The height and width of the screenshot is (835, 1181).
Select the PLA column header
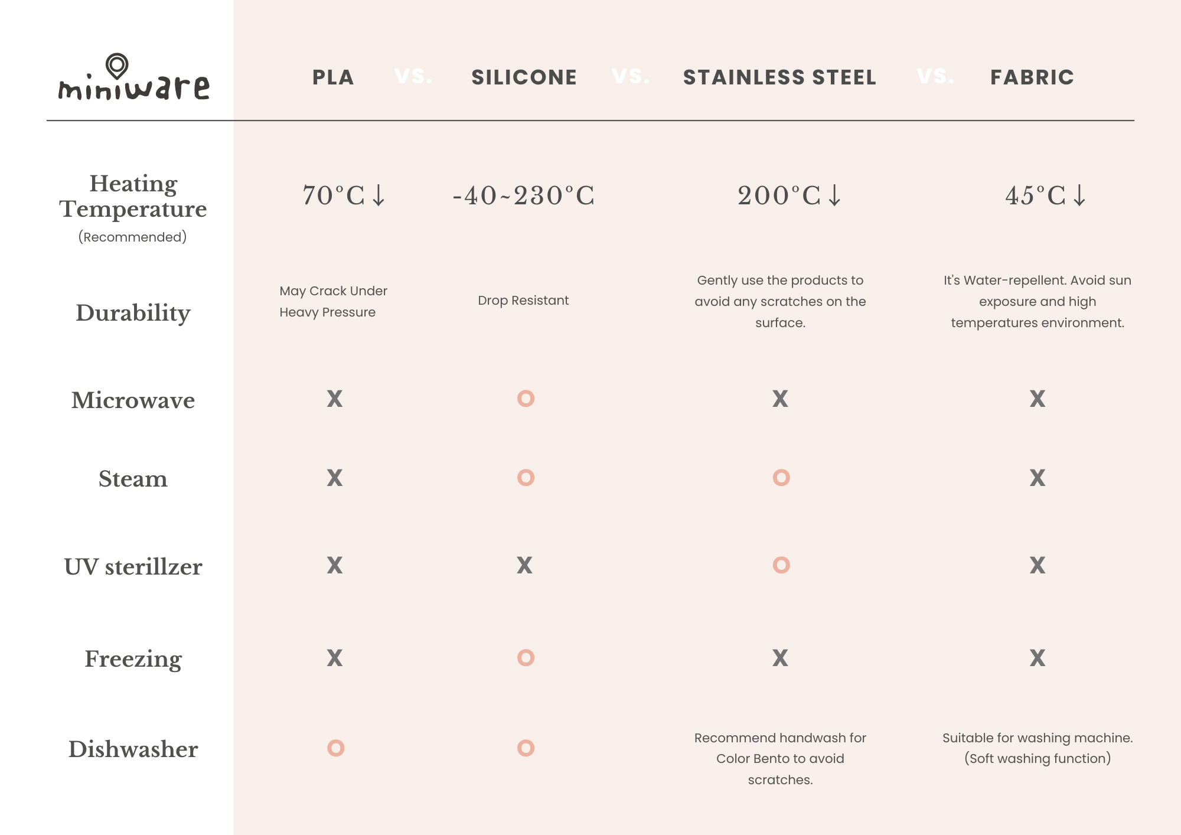333,77
